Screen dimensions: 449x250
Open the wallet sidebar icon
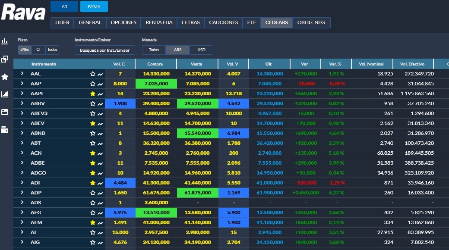(x=5, y=130)
